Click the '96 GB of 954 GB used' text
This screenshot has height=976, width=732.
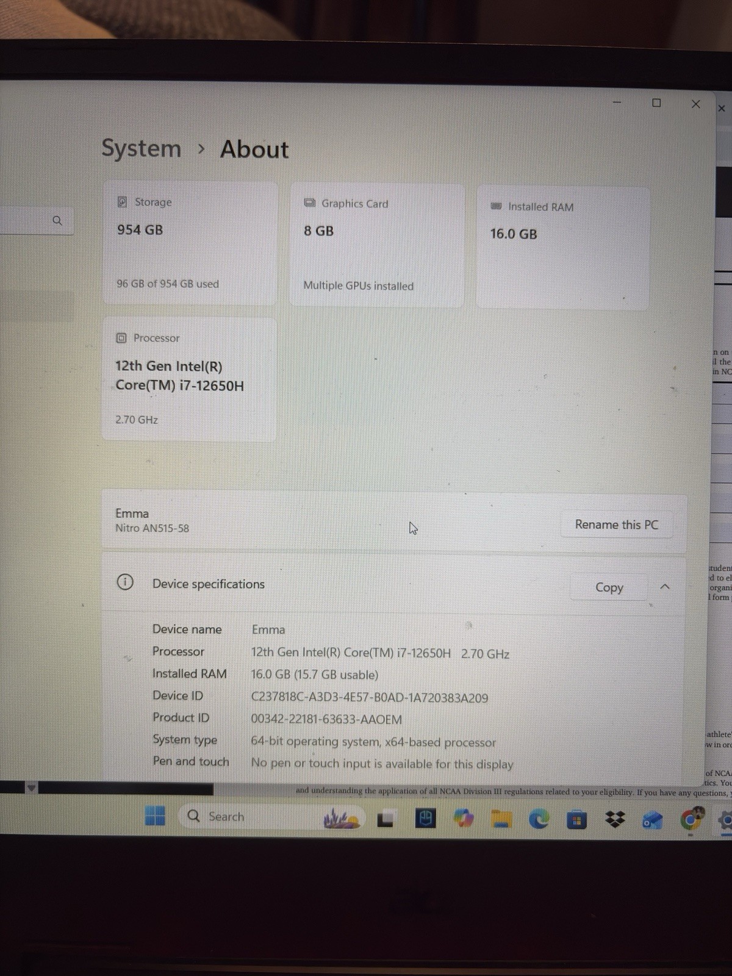[168, 284]
